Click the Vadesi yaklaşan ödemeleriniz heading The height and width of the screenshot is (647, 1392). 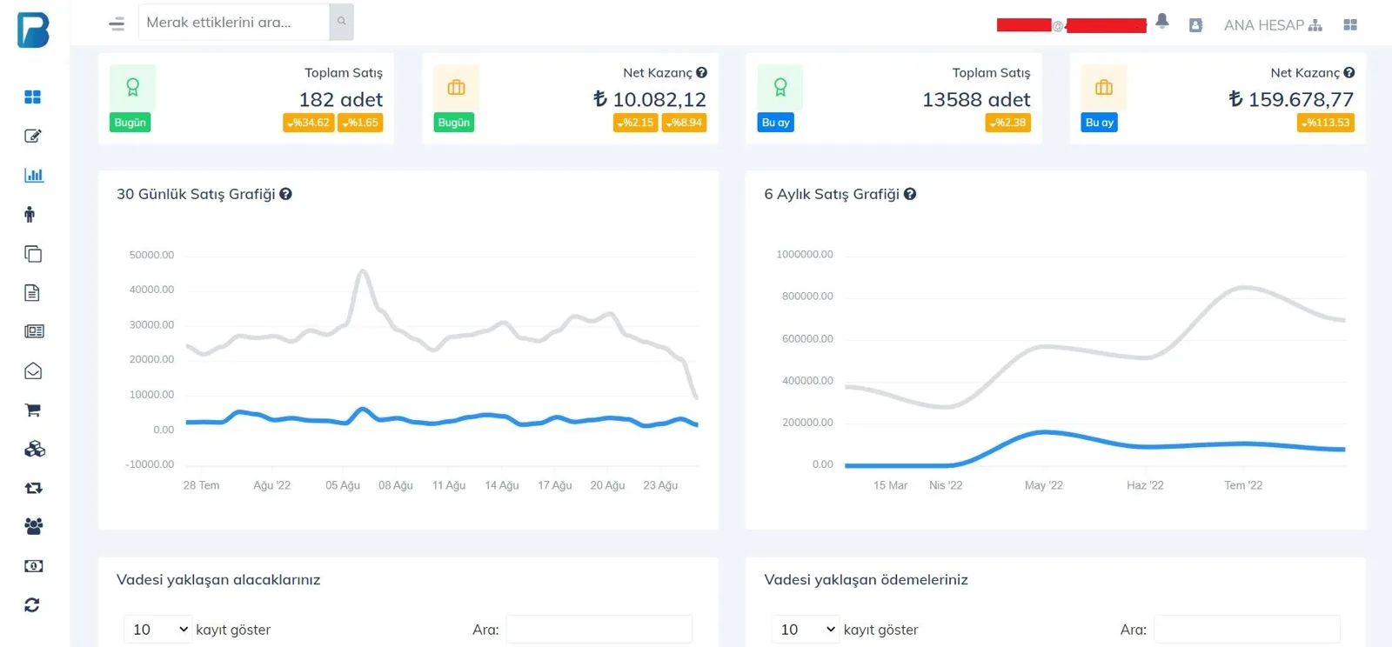(866, 580)
